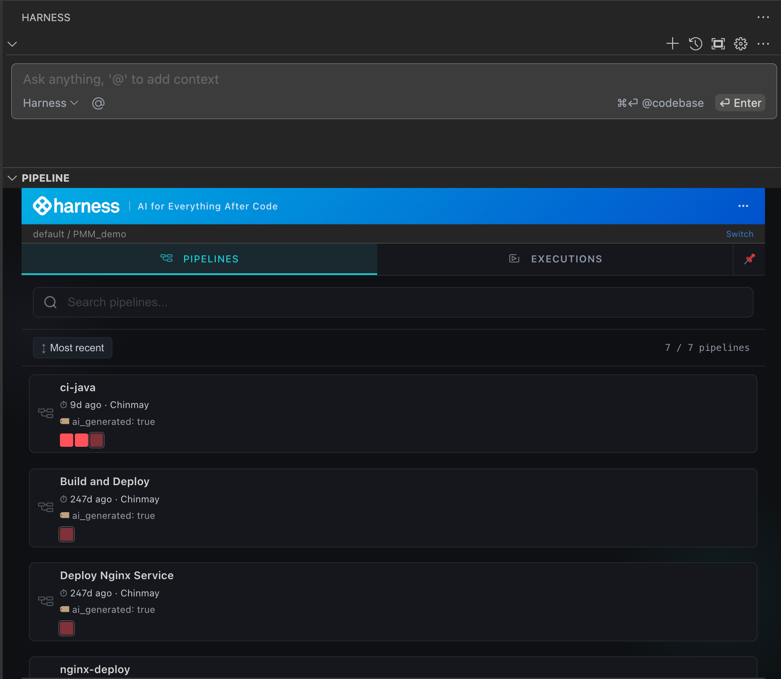Click execution status square on Build and Deploy
Viewport: 781px width, 679px height.
point(67,534)
